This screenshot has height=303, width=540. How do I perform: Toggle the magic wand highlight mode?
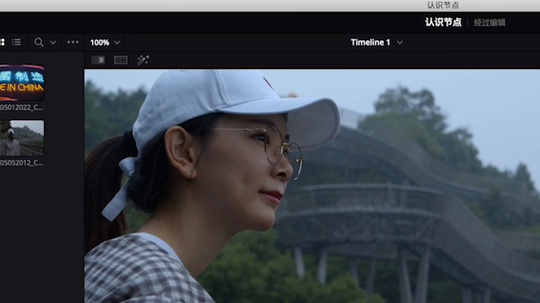143,60
